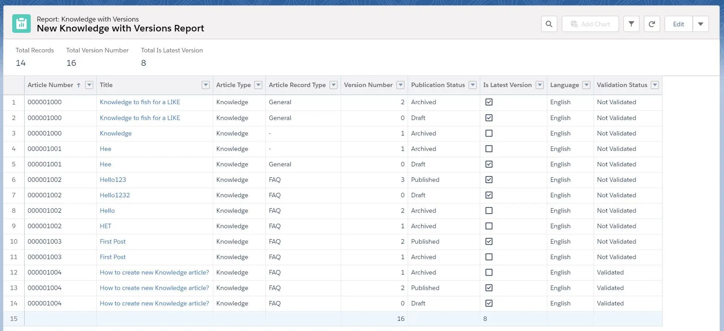Click the green report icon in header
Image resolution: width=724 pixels, height=331 pixels.
[x=21, y=24]
